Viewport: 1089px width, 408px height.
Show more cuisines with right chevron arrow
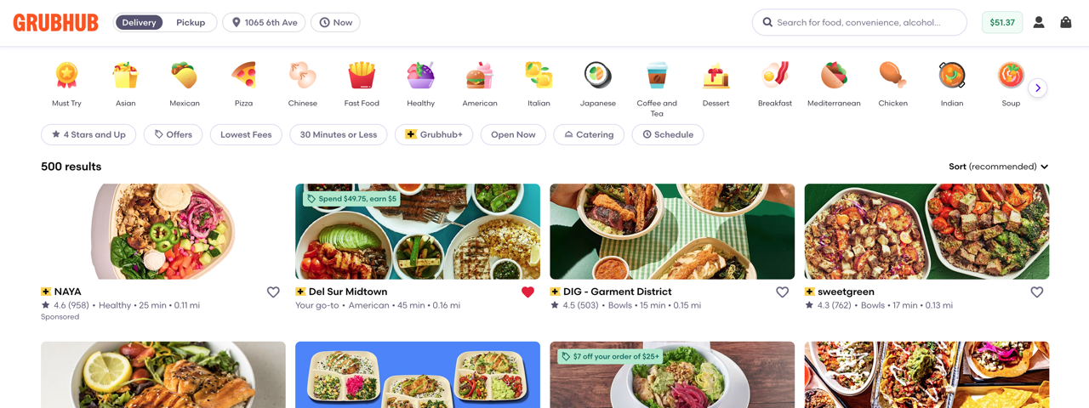pyautogui.click(x=1037, y=88)
